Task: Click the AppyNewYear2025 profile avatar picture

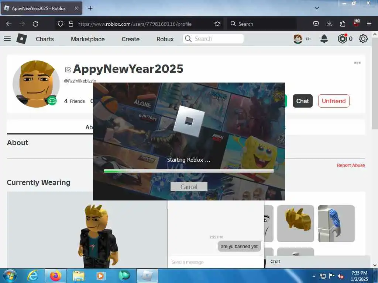Action: tap(36, 84)
